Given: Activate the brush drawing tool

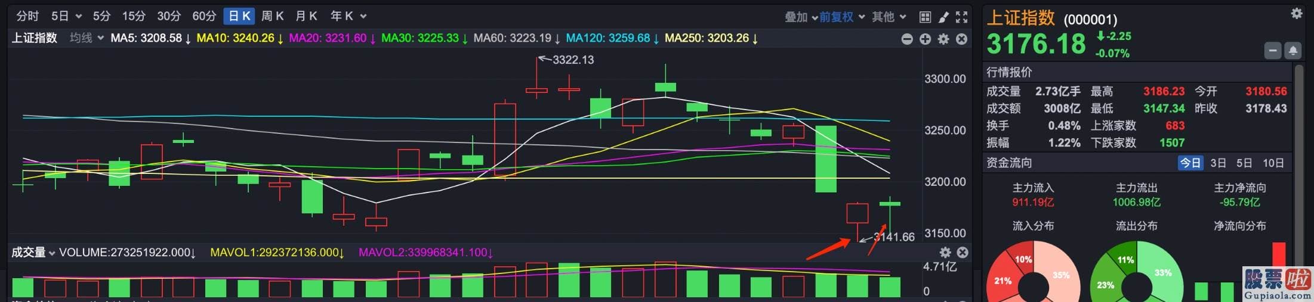Looking at the screenshot, I should click(x=943, y=17).
